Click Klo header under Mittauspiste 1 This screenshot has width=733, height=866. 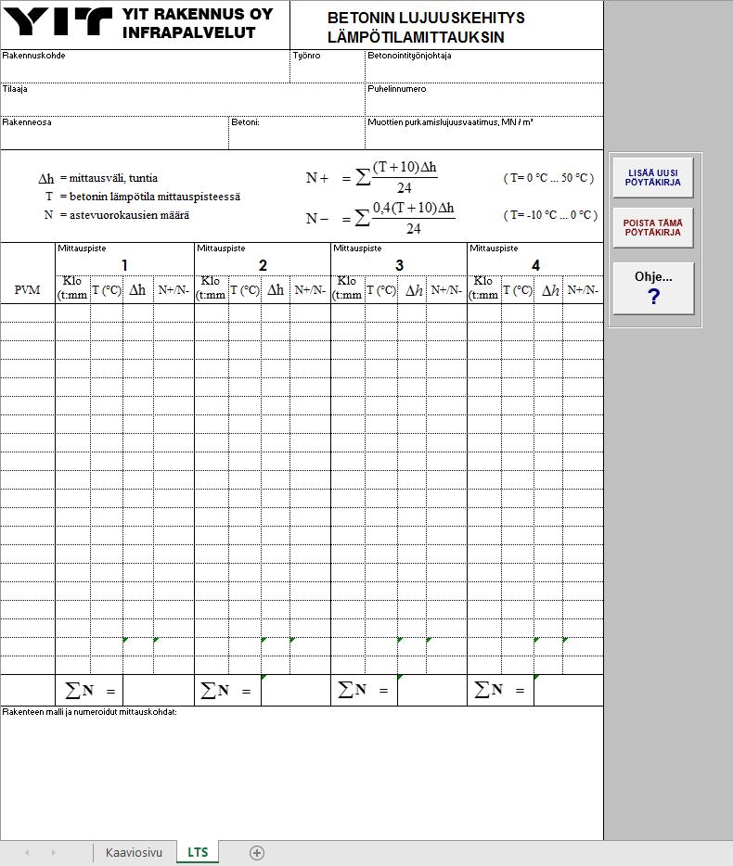tap(73, 288)
